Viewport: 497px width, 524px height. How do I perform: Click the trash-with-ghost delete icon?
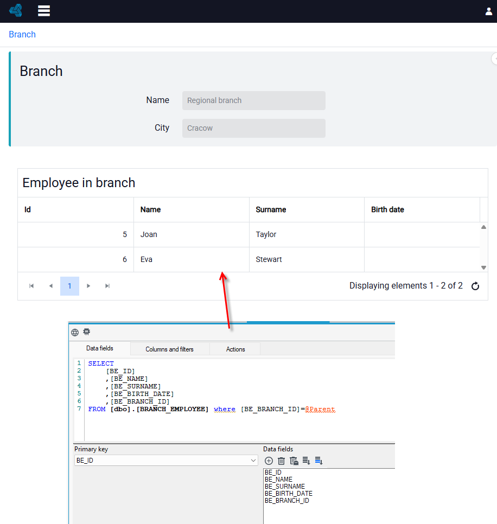(294, 461)
